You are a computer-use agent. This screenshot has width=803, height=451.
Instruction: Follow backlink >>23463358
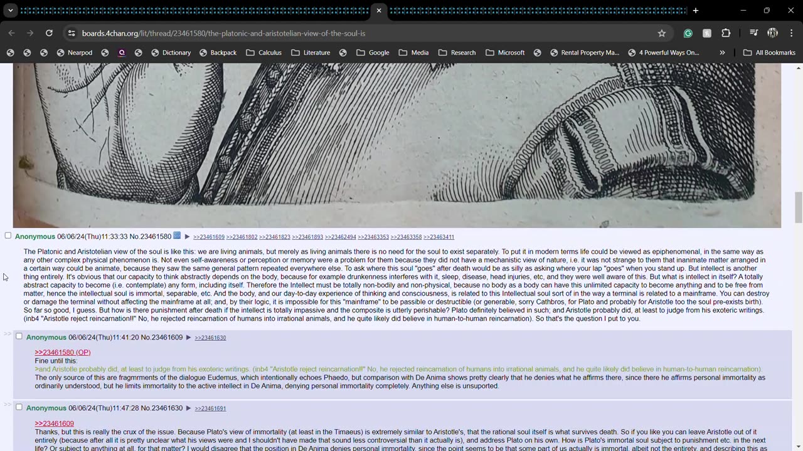[406, 237]
